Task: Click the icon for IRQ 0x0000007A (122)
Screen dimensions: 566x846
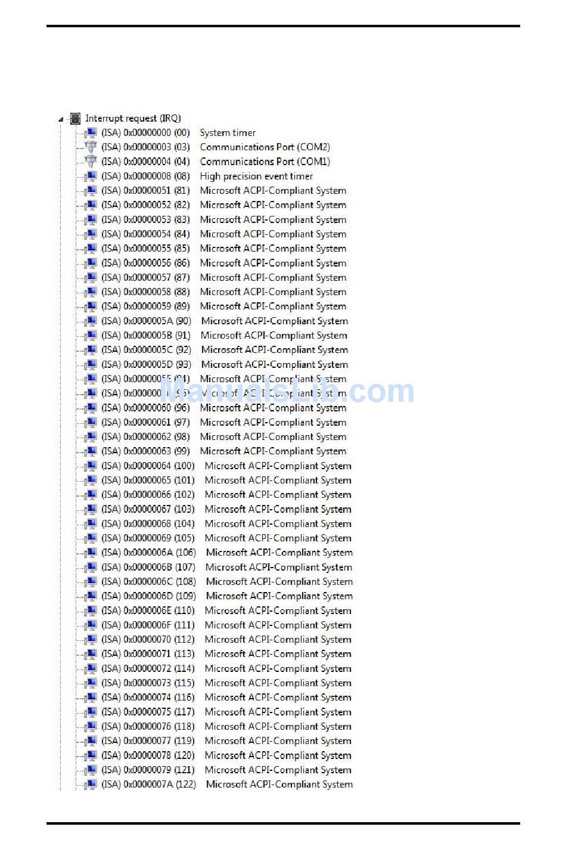Action: pos(91,785)
